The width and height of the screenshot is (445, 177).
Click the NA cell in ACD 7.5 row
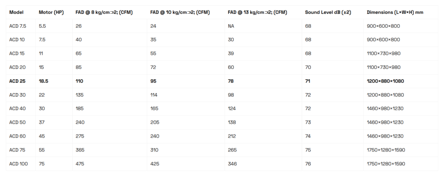(231, 26)
